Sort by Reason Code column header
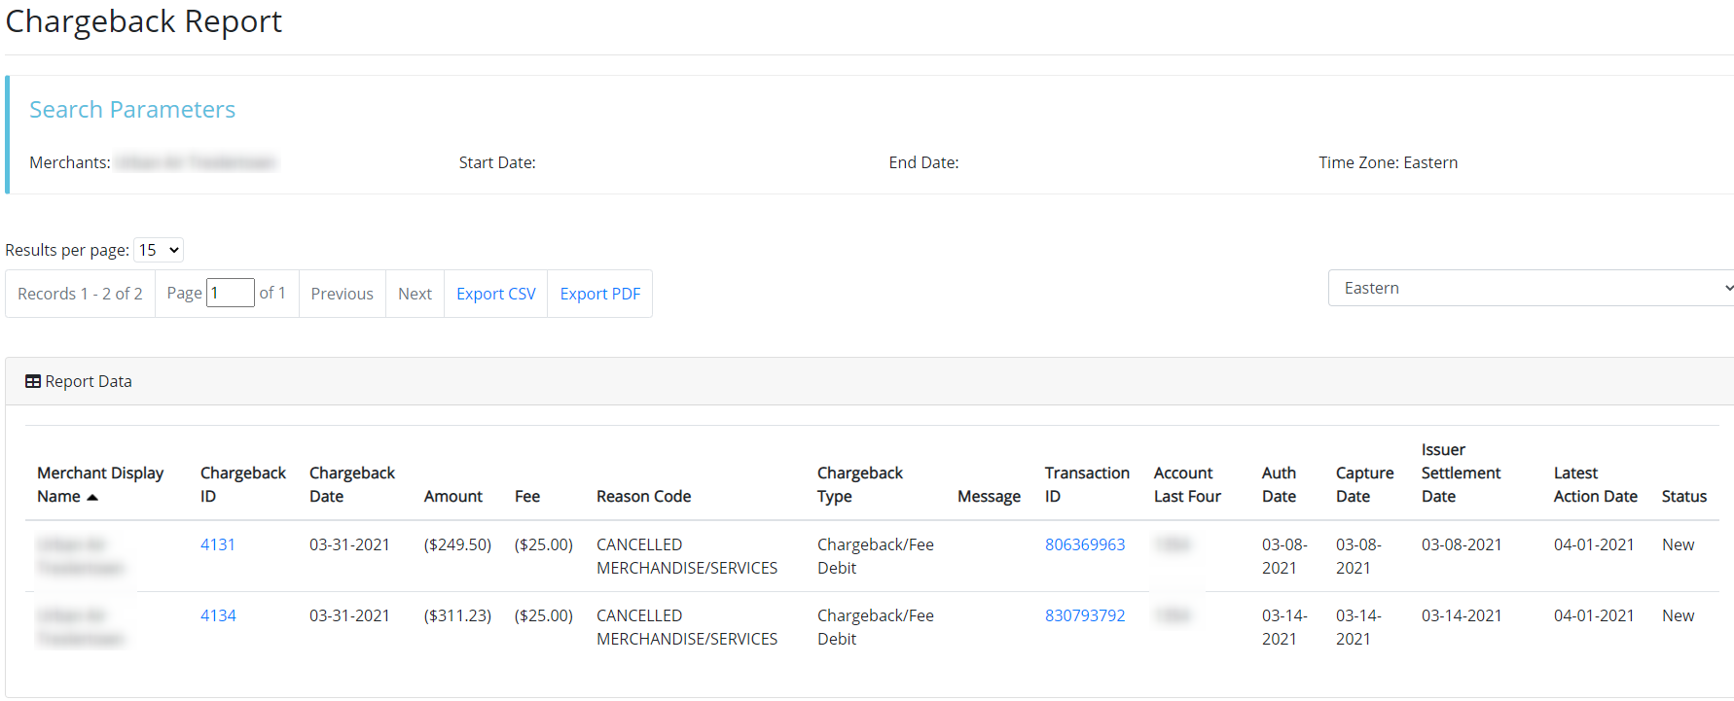The image size is (1734, 701). 644,496
